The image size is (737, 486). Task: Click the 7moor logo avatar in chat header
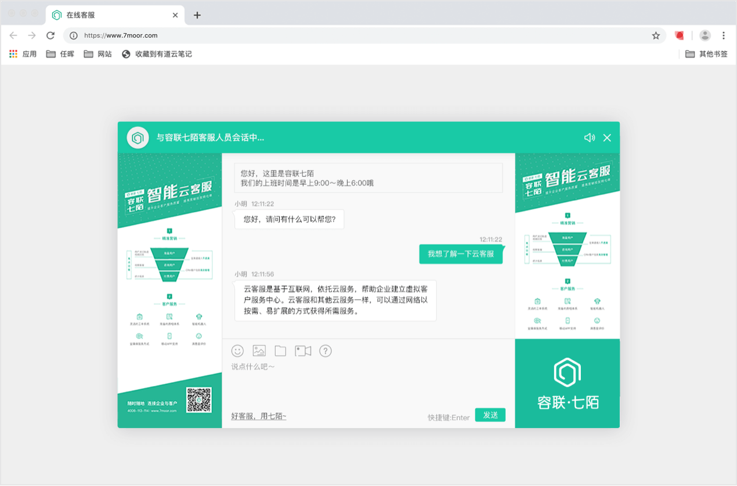tap(138, 138)
